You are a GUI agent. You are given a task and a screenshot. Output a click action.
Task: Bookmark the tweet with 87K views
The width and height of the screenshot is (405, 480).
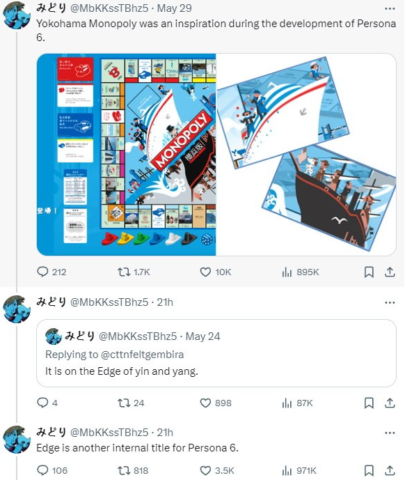[369, 403]
